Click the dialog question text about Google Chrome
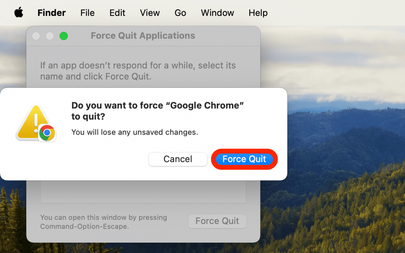This screenshot has width=405, height=253. (157, 111)
